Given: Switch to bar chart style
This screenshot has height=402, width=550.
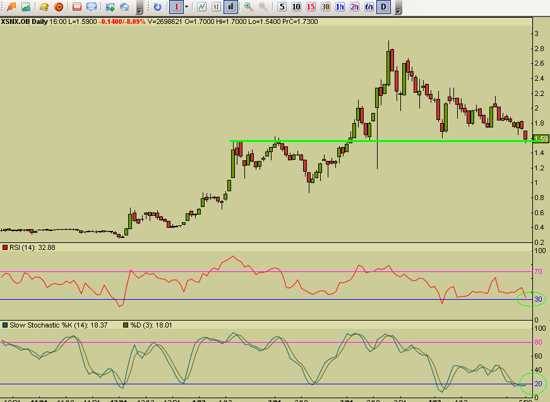Looking at the screenshot, I should [216, 7].
